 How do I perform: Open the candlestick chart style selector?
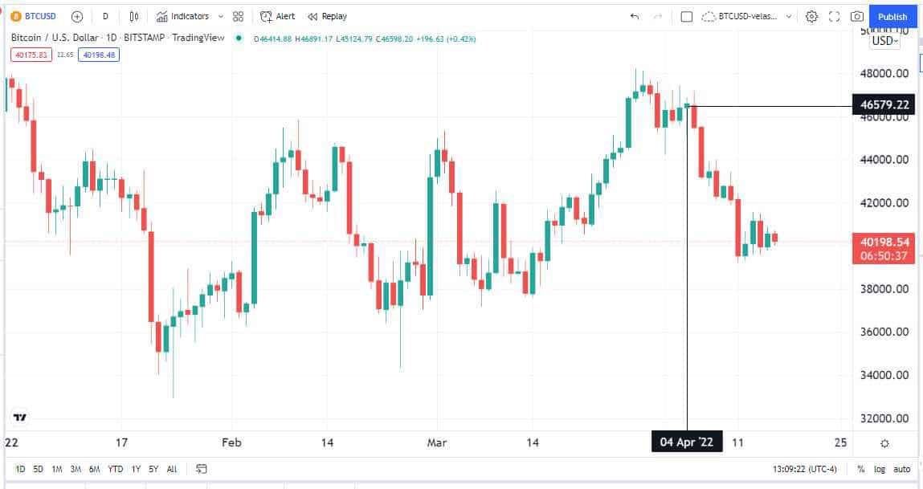134,16
